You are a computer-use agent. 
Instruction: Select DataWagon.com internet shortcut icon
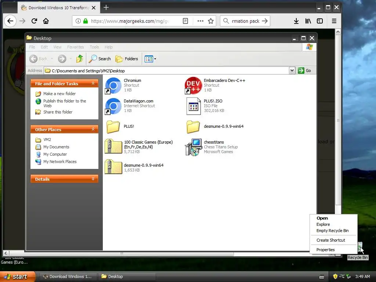tap(113, 106)
